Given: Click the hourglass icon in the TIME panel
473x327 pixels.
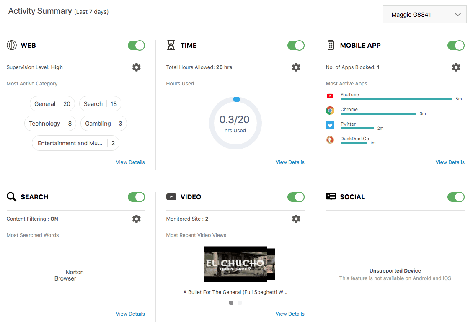Looking at the screenshot, I should (x=171, y=45).
